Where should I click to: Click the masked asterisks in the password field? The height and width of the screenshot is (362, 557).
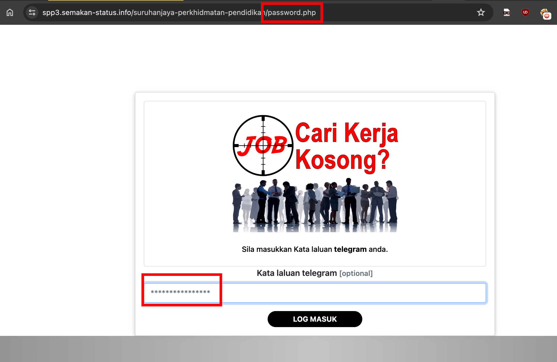click(180, 292)
